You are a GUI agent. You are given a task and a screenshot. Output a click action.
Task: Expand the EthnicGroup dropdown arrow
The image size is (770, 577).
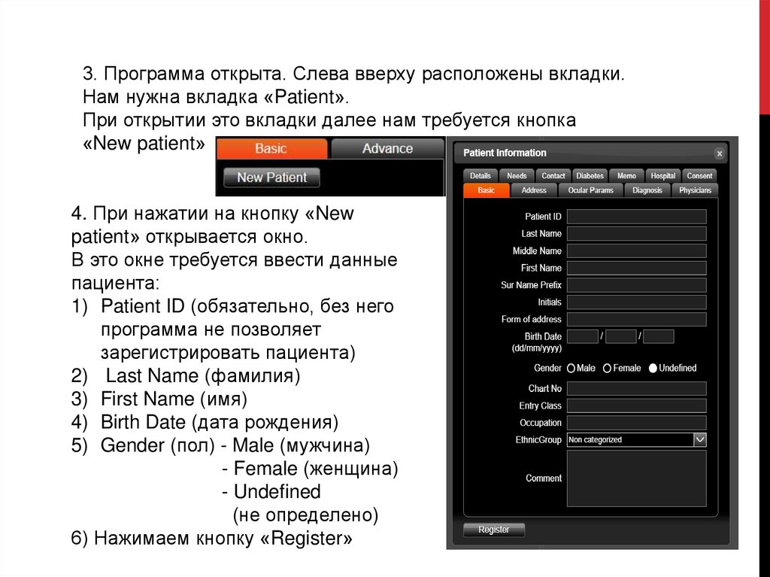click(699, 439)
